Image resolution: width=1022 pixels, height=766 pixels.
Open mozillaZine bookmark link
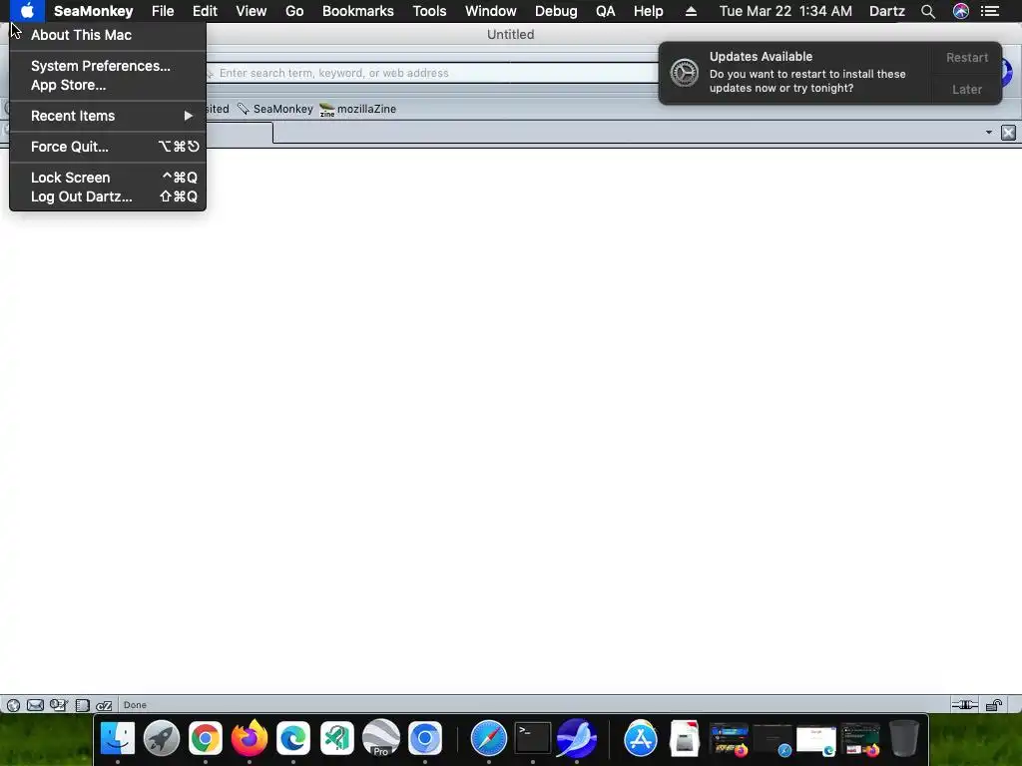point(358,109)
